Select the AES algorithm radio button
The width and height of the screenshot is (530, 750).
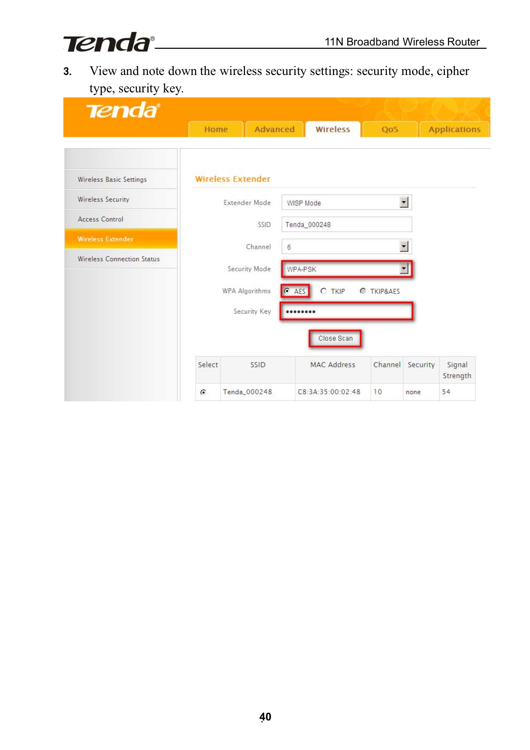[287, 291]
